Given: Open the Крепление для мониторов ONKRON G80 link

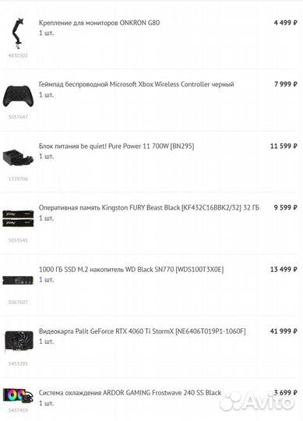Looking at the screenshot, I should (x=99, y=23).
